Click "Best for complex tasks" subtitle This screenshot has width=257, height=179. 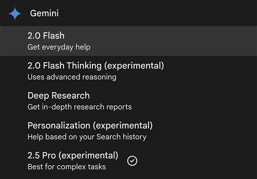(67, 166)
